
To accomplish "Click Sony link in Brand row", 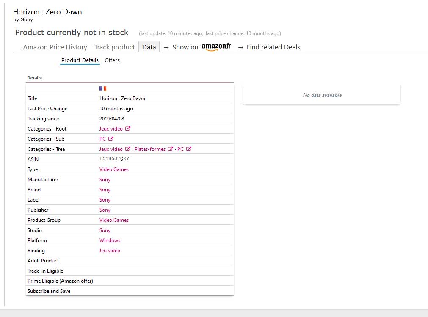I will [105, 190].
